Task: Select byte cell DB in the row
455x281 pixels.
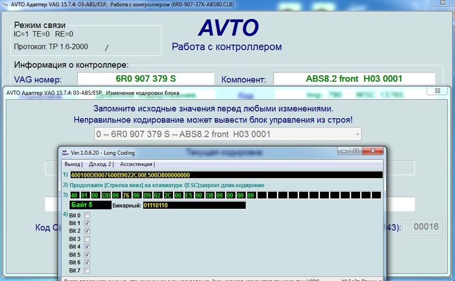Action: pos(106,195)
